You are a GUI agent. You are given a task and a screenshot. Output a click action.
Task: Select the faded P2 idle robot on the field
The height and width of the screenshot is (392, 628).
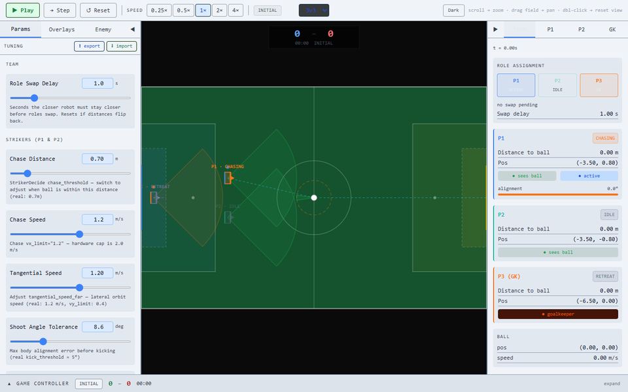(x=228, y=217)
